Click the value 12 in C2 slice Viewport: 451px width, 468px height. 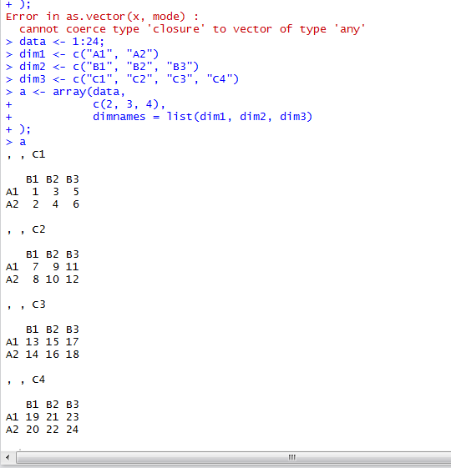[x=73, y=279]
